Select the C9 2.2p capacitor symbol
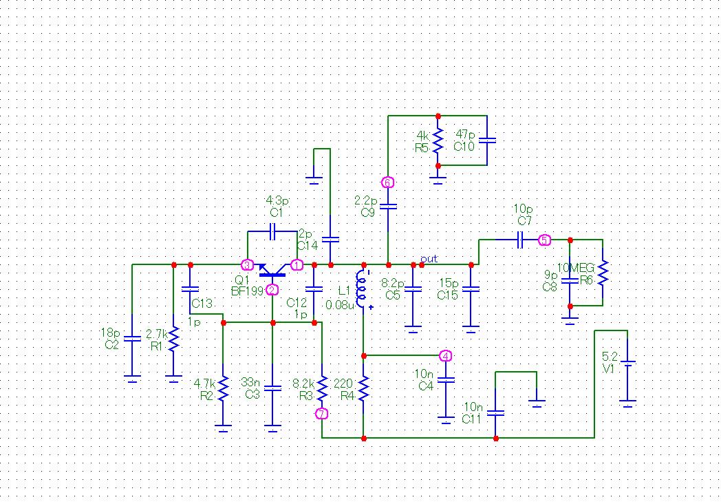721x504 pixels. [x=389, y=206]
